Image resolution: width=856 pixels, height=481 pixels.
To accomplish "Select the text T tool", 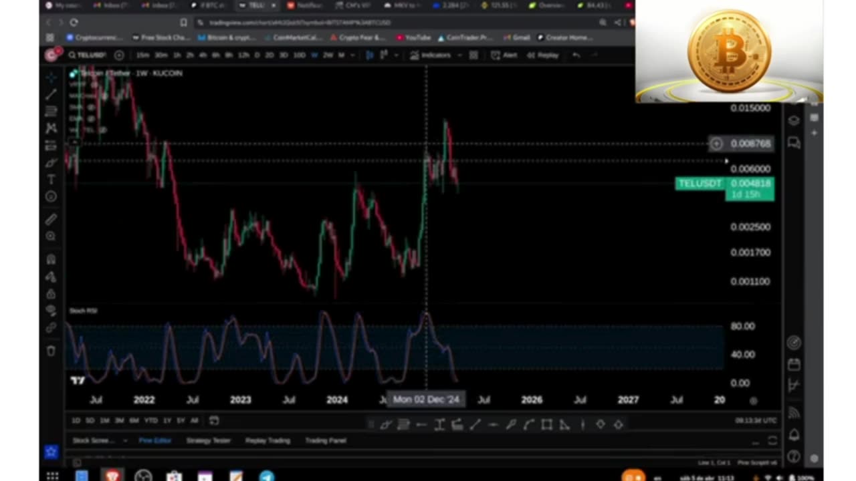I will 51,179.
